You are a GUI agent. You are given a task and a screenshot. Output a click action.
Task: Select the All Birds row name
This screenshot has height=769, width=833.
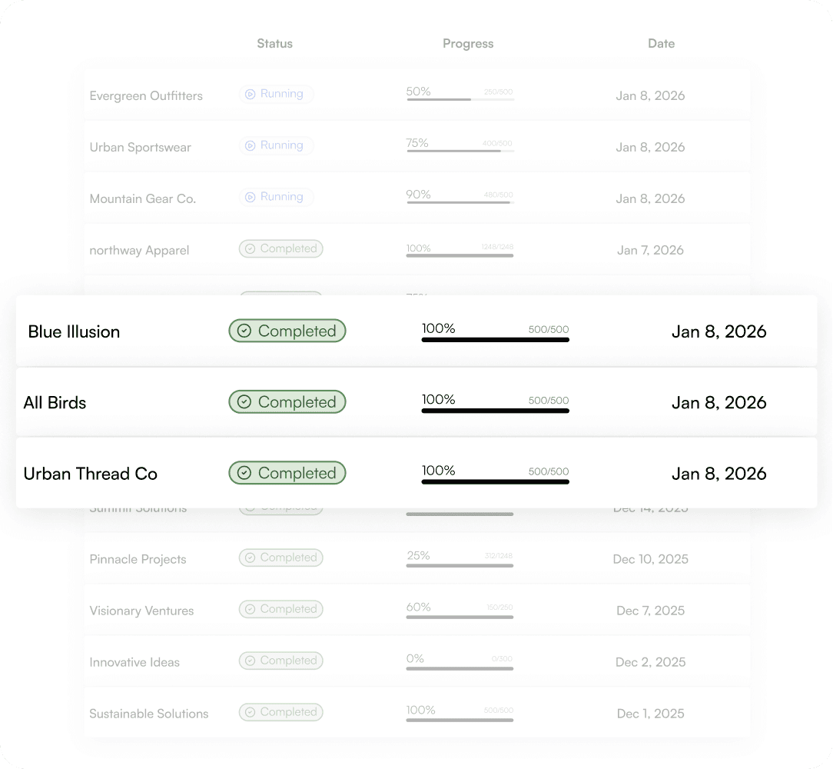[55, 403]
